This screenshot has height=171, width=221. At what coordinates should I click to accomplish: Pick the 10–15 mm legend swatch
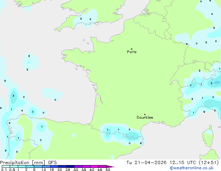pos(46,166)
